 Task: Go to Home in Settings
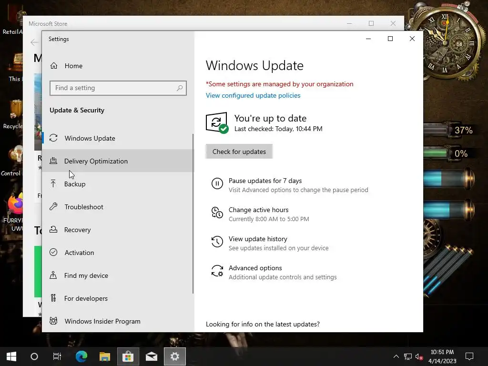[x=118, y=66]
